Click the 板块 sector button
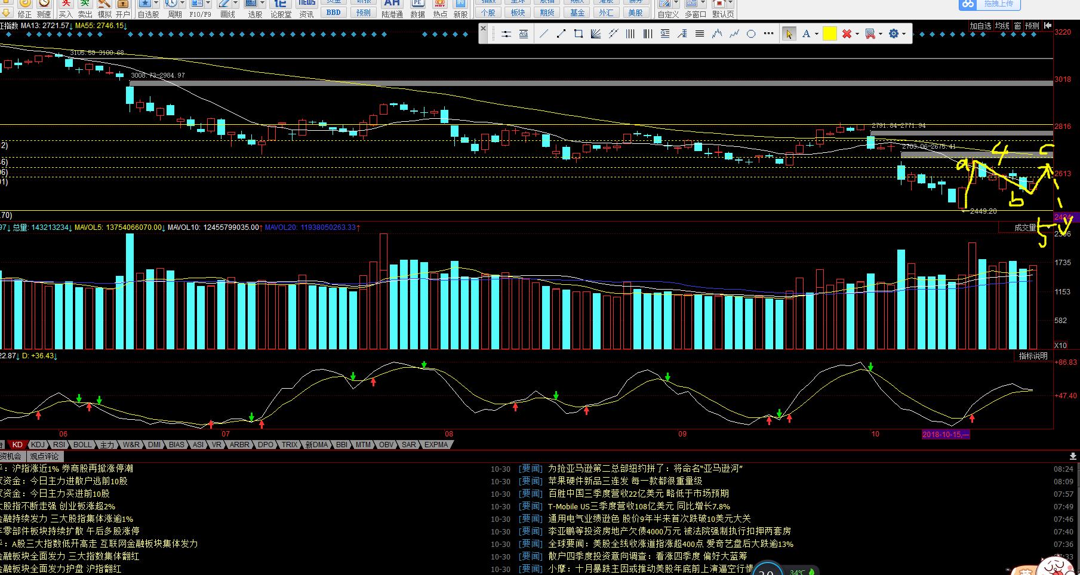Image resolution: width=1080 pixels, height=575 pixels. pyautogui.click(x=518, y=13)
